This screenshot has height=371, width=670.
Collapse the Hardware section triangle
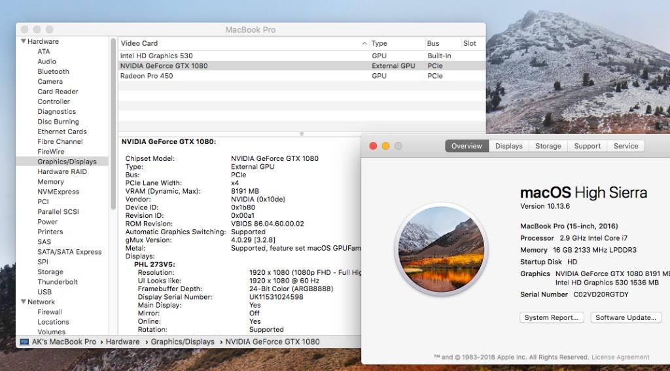(x=23, y=41)
